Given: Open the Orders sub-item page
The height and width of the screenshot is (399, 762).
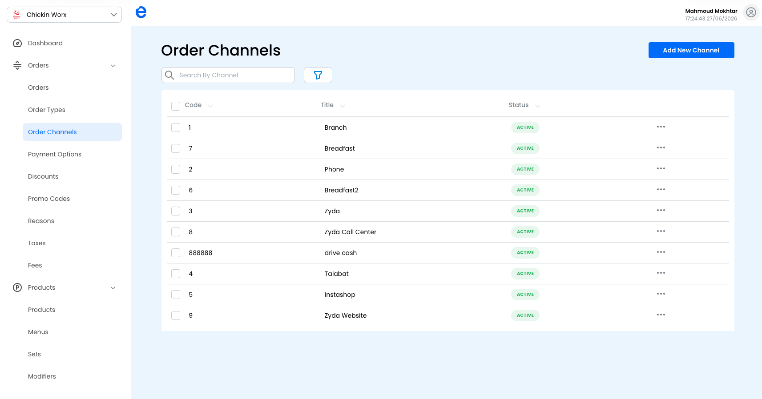Looking at the screenshot, I should click(x=38, y=88).
